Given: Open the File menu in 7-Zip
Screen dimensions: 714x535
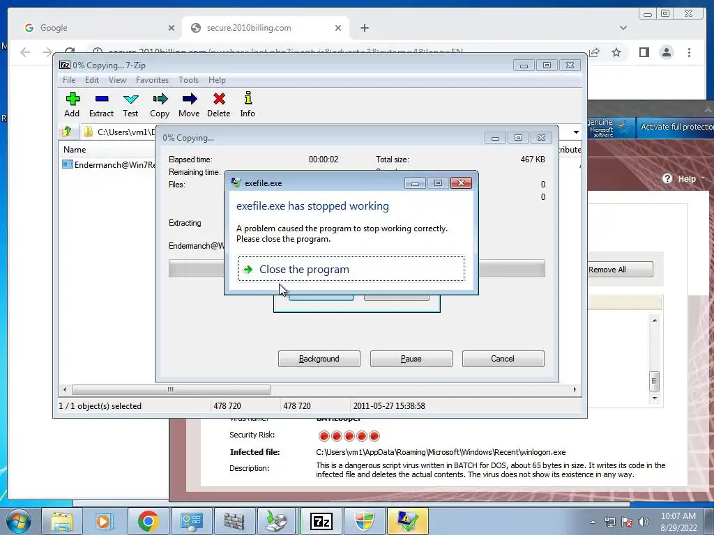Looking at the screenshot, I should point(69,80).
